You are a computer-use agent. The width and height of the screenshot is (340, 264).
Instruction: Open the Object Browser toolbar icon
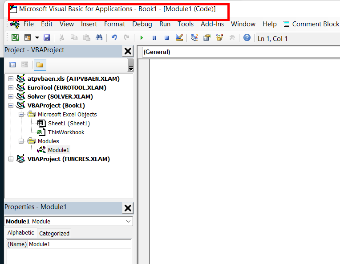(x=219, y=38)
